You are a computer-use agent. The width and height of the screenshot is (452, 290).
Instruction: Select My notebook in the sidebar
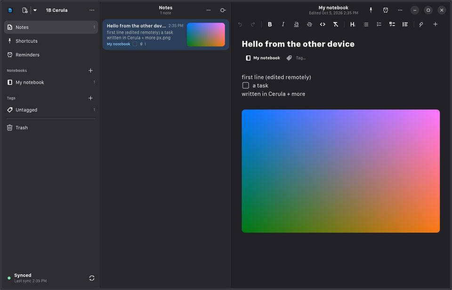[x=51, y=82]
